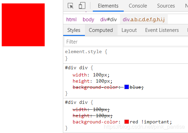Show the Event Listeners pane

[x=162, y=30]
